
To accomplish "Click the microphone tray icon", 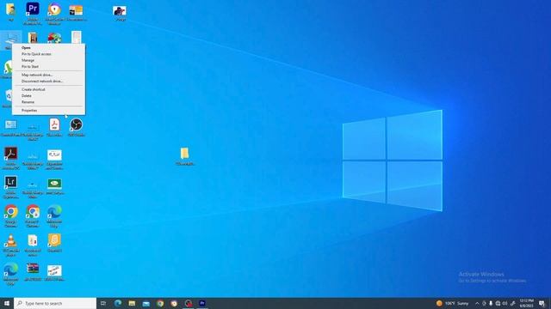I will (491, 303).
